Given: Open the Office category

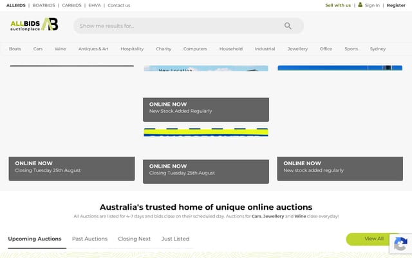Looking at the screenshot, I should [326, 49].
